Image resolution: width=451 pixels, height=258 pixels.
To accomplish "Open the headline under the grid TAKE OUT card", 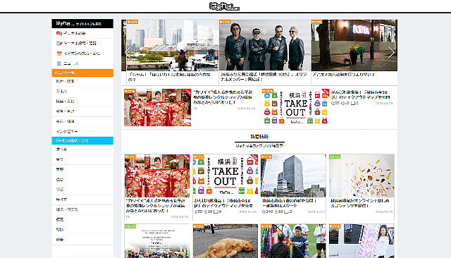I will [224, 203].
